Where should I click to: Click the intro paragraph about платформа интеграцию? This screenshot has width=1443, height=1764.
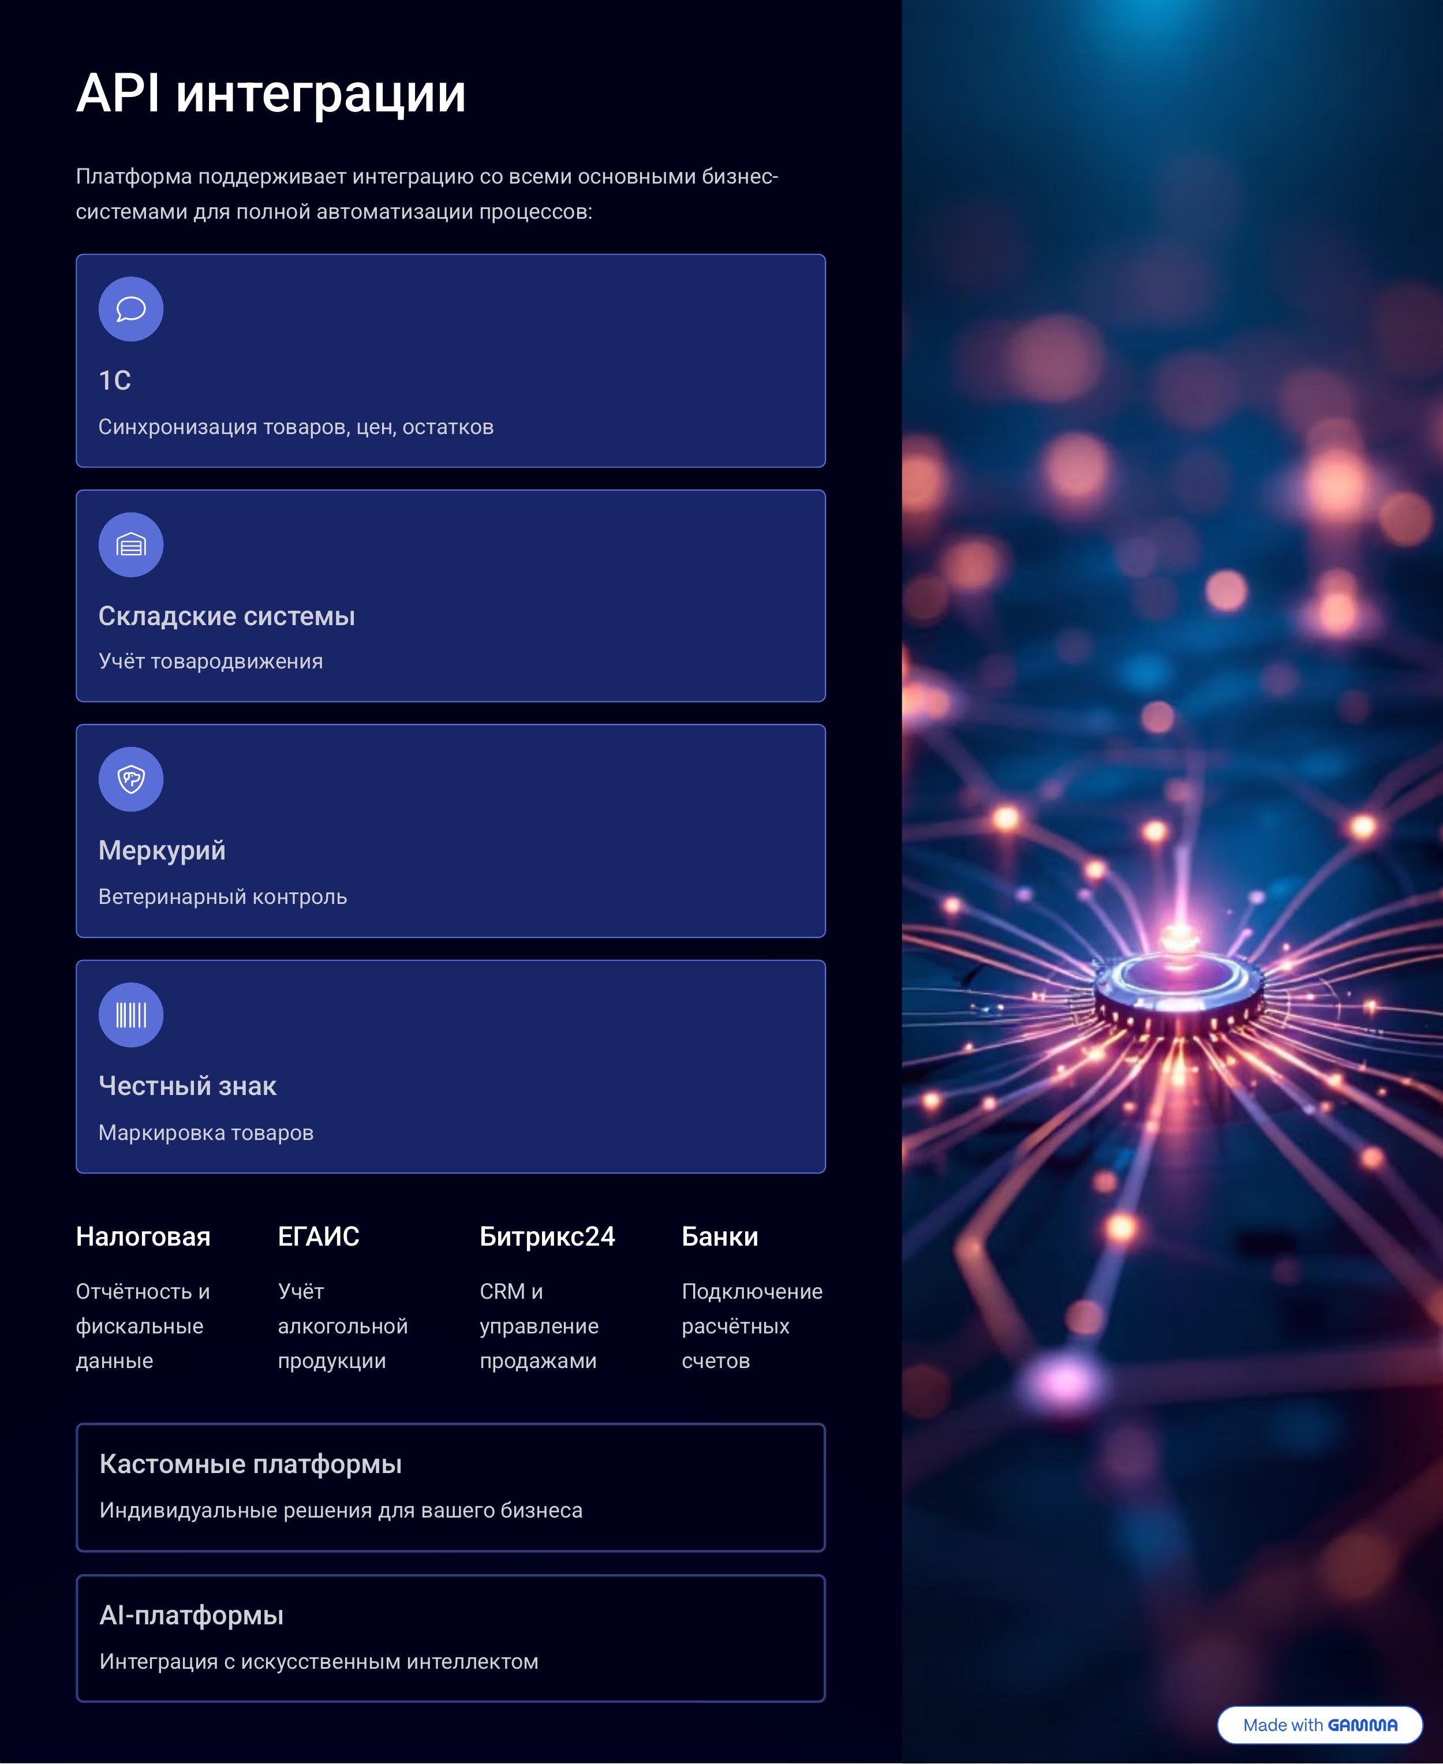[x=427, y=194]
